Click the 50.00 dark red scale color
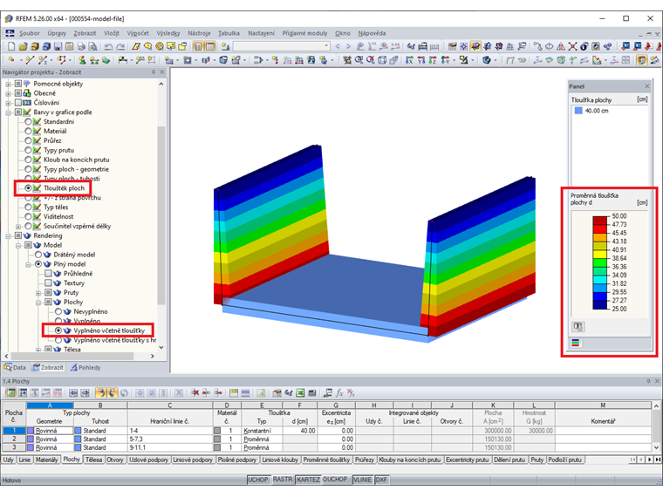This screenshot has height=497, width=663. point(599,221)
